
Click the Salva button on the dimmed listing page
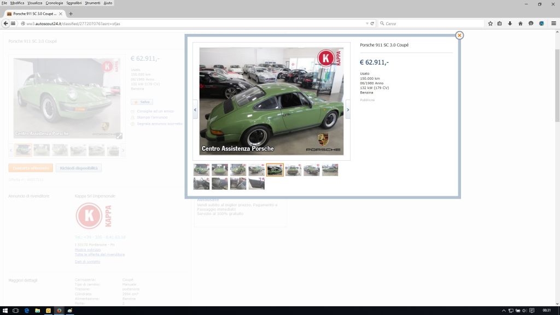[142, 102]
